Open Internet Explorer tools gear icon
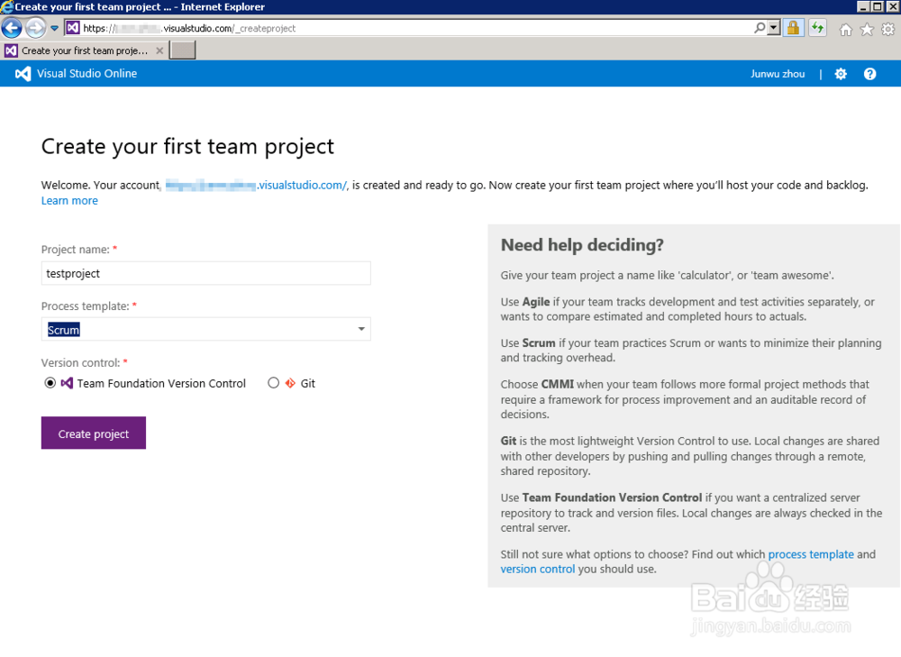Image resolution: width=901 pixels, height=657 pixels. point(887,28)
